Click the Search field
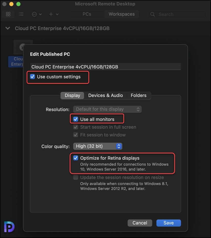 click(177, 14)
